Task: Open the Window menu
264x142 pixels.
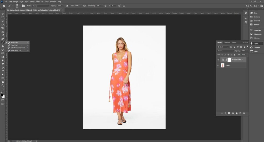Action: click(53, 2)
